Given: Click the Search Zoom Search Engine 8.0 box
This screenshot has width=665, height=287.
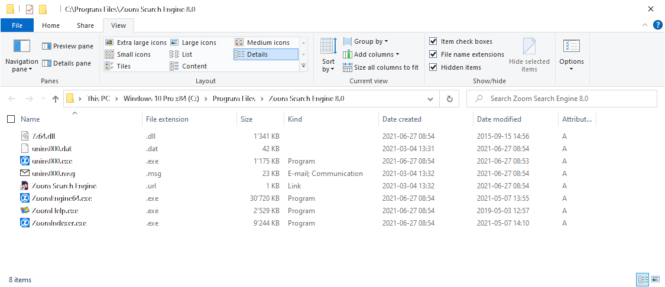Looking at the screenshot, I should point(562,99).
